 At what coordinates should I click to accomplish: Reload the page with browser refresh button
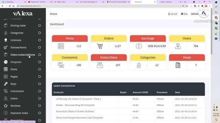point(10,6)
